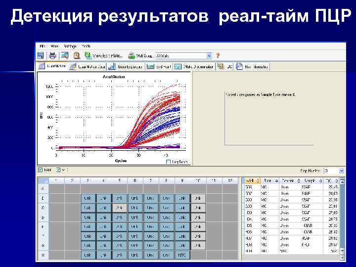
Task: Open the File menu
Action: click(x=42, y=46)
